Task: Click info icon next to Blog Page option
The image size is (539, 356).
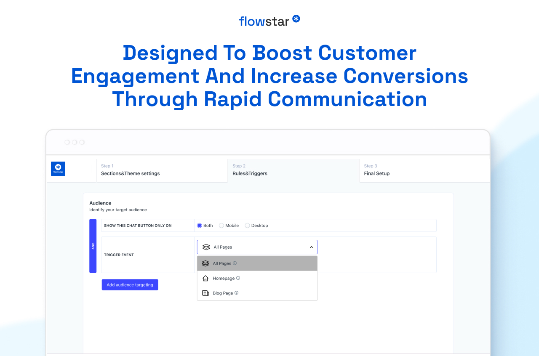Action: pyautogui.click(x=237, y=293)
